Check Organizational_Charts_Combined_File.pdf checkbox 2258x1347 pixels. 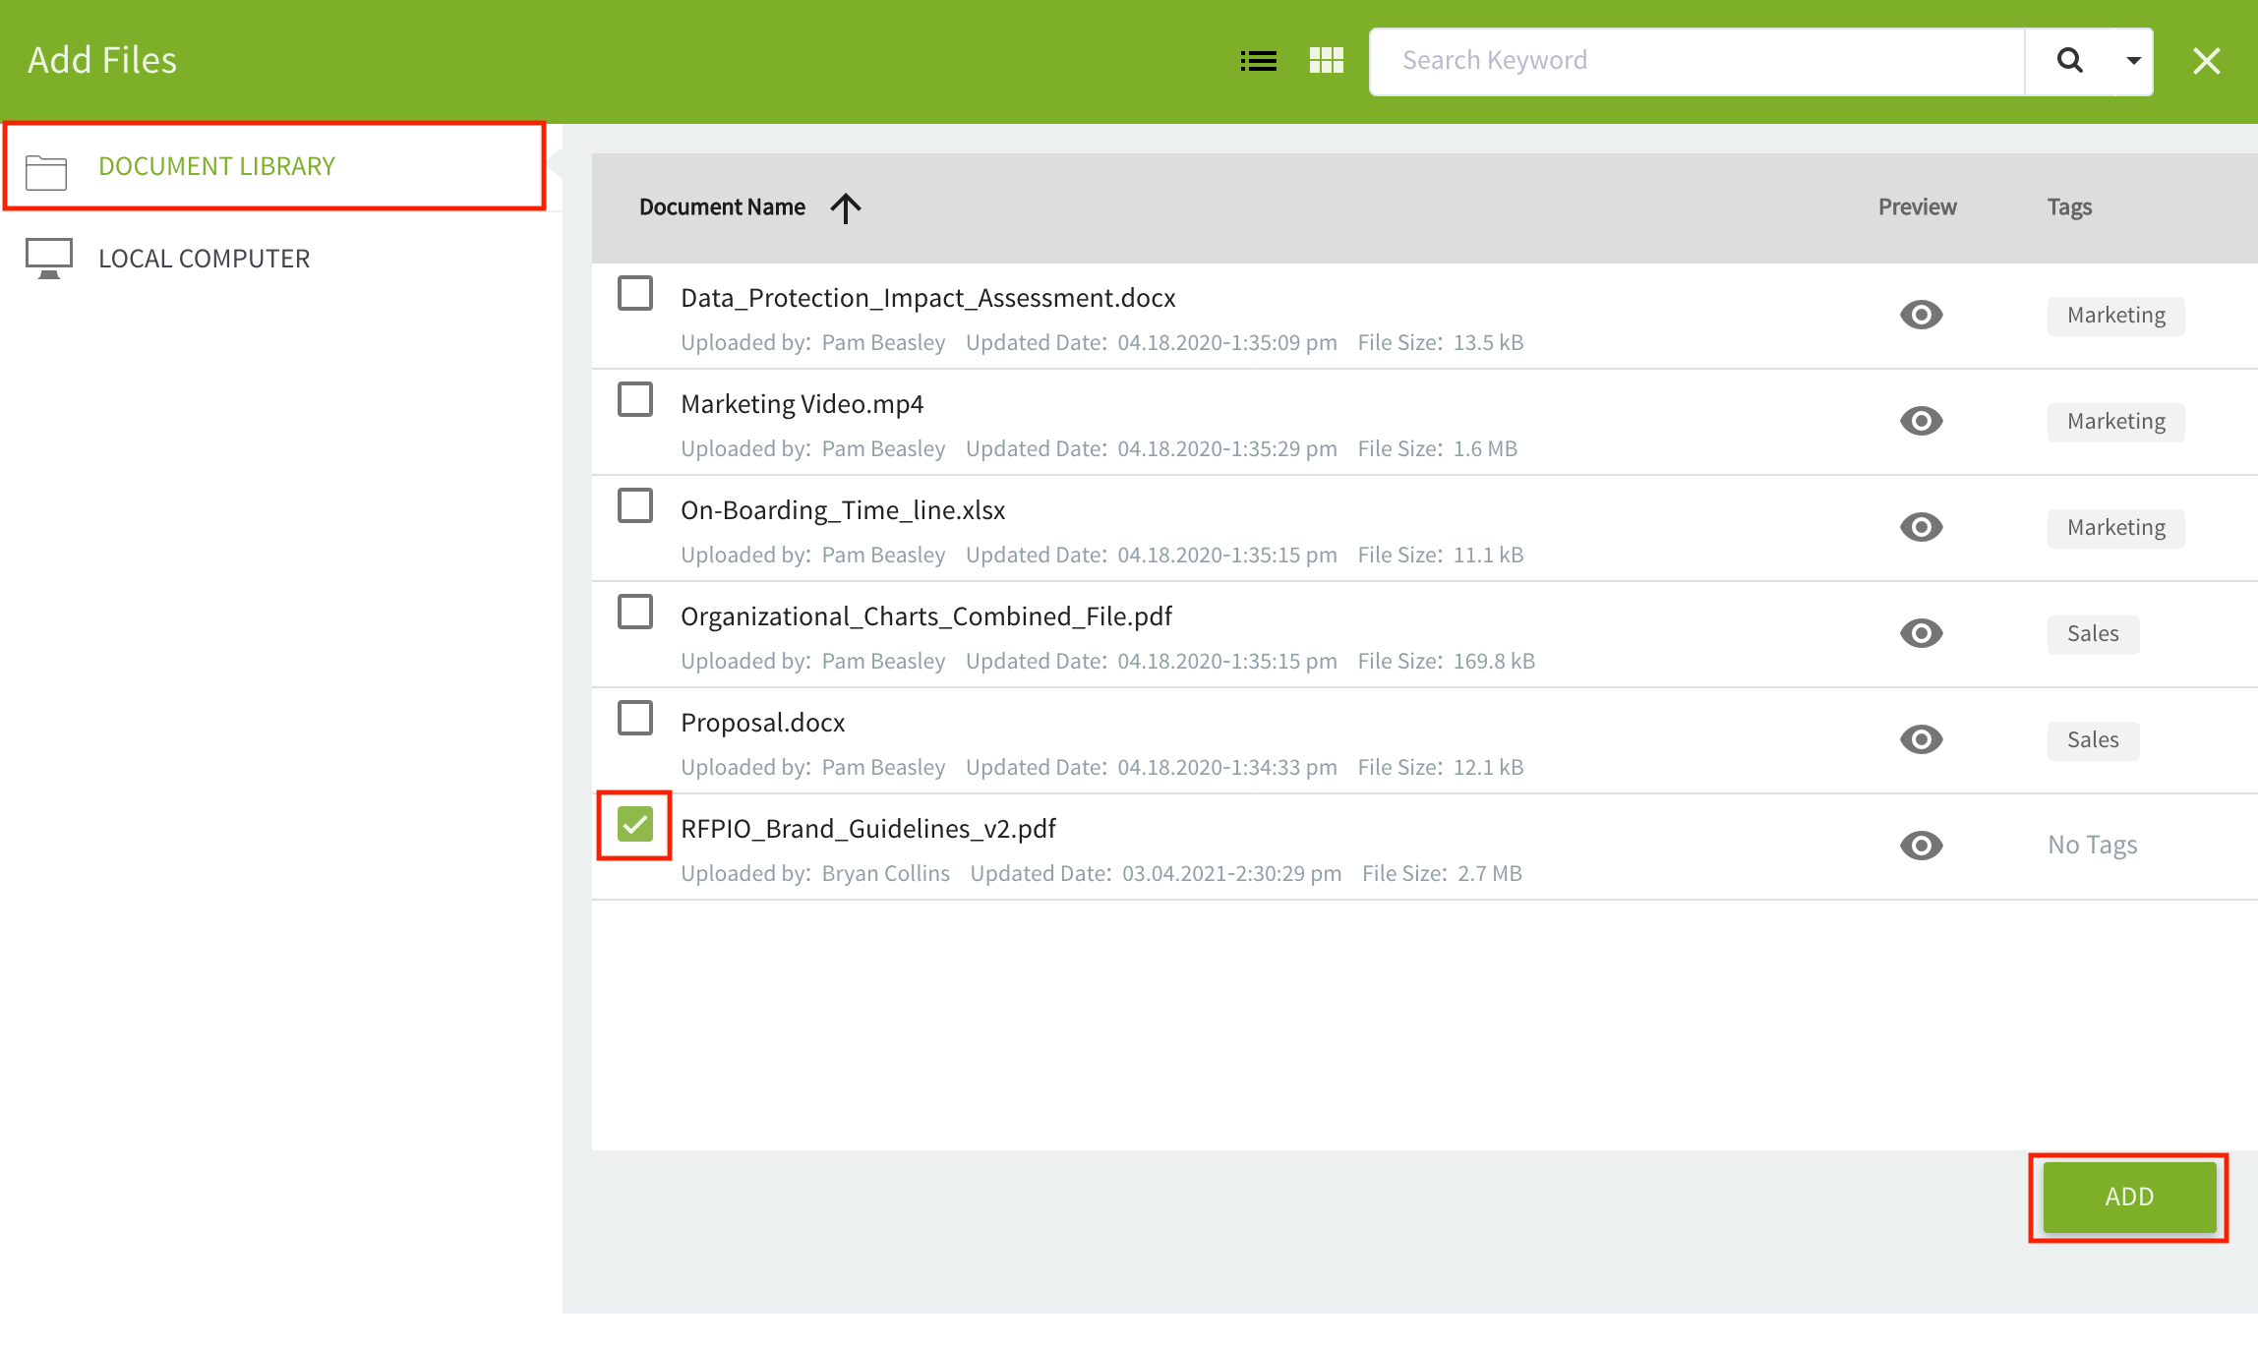click(635, 612)
